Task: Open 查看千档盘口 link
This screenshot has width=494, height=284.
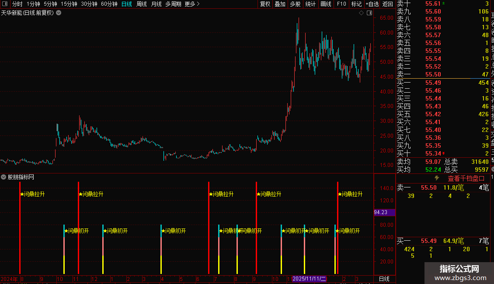Action: [466, 179]
